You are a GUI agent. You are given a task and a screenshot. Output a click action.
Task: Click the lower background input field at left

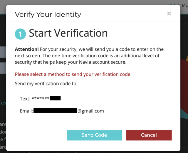3,68
